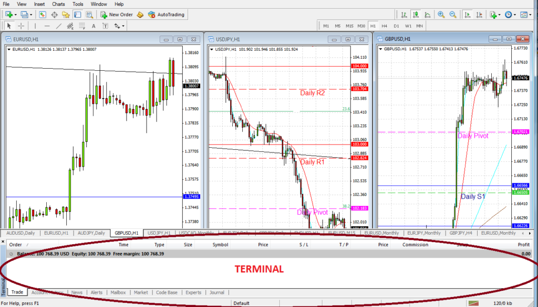Image resolution: width=538 pixels, height=307 pixels.
Task: Launch MetaEditor with the yellow book icon
Action: click(140, 14)
